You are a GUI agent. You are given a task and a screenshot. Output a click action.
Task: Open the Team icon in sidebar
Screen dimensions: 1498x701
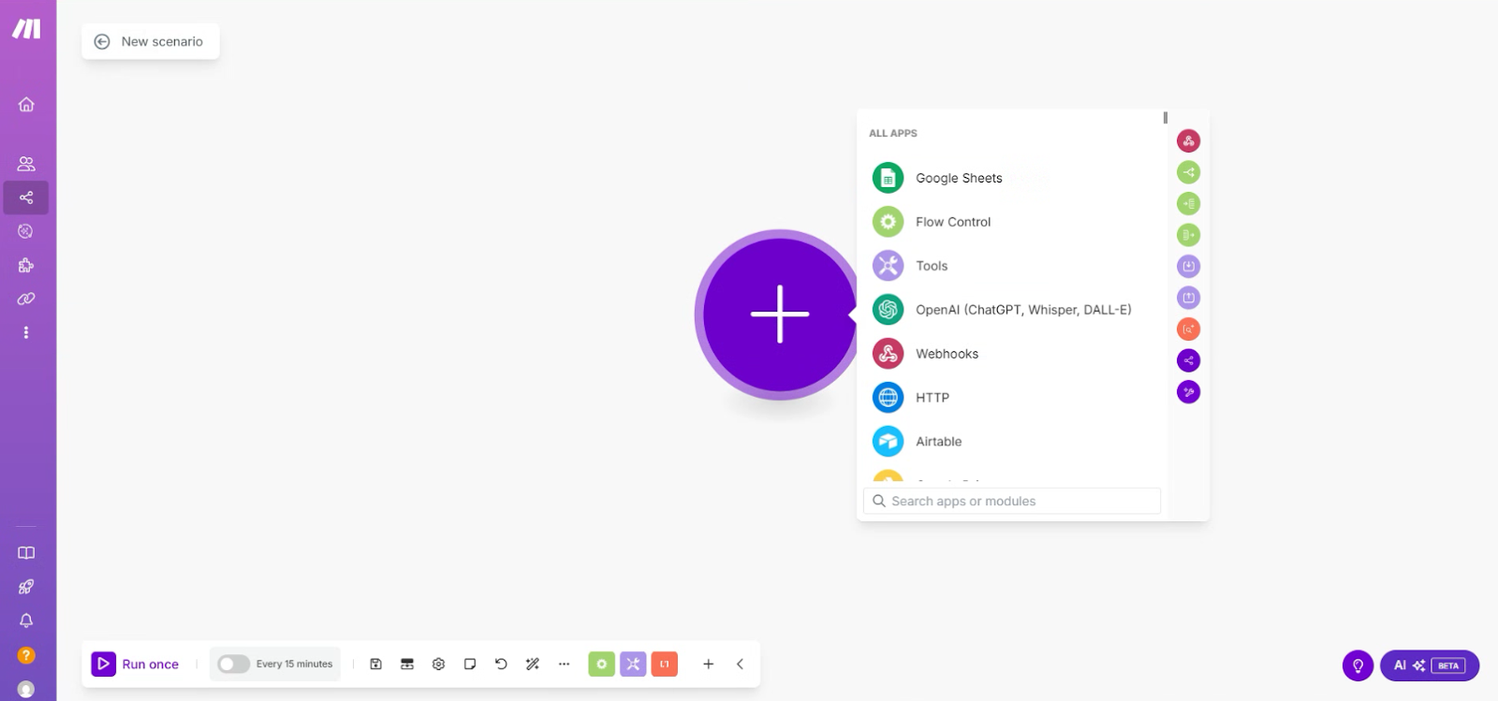click(26, 164)
